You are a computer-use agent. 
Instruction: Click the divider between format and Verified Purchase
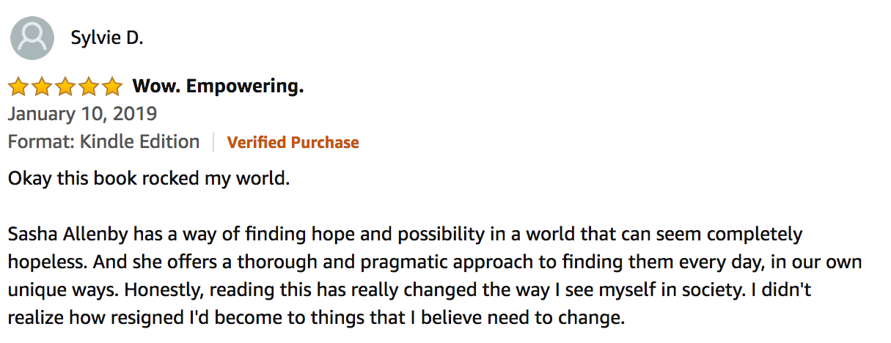coord(213,142)
